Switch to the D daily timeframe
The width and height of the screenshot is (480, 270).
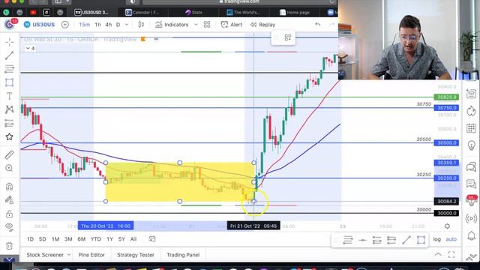[x=118, y=25]
